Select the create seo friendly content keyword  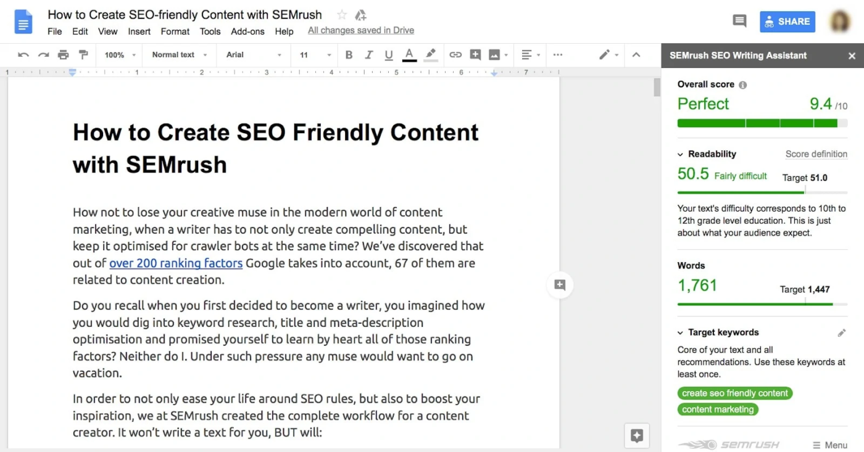click(735, 393)
